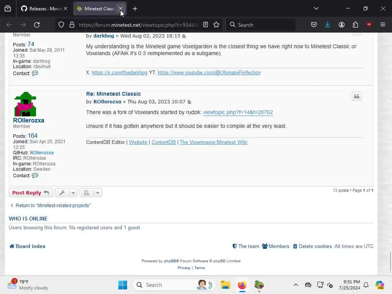Open the Windows notifications bell
Image resolution: width=392 pixels, height=294 pixels.
pos(366,285)
